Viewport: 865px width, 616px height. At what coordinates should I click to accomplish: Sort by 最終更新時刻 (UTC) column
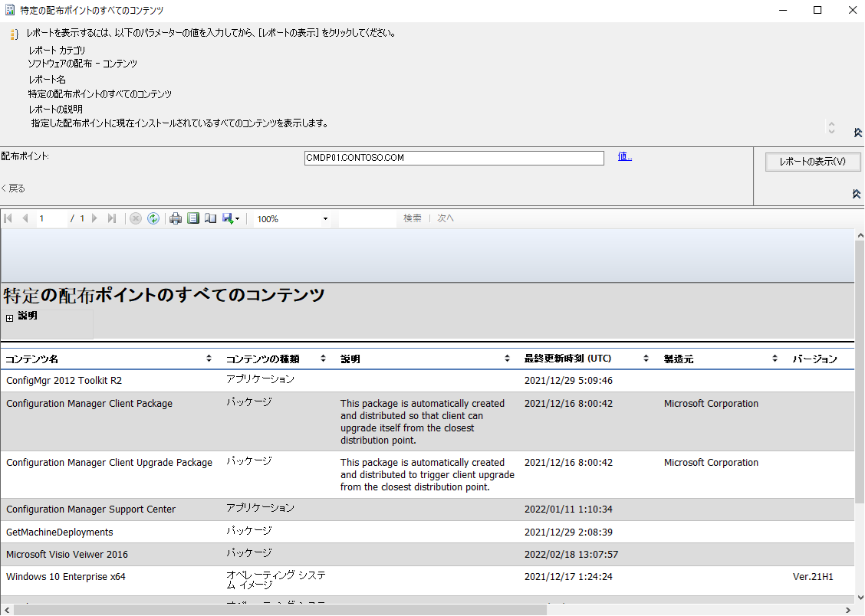646,359
